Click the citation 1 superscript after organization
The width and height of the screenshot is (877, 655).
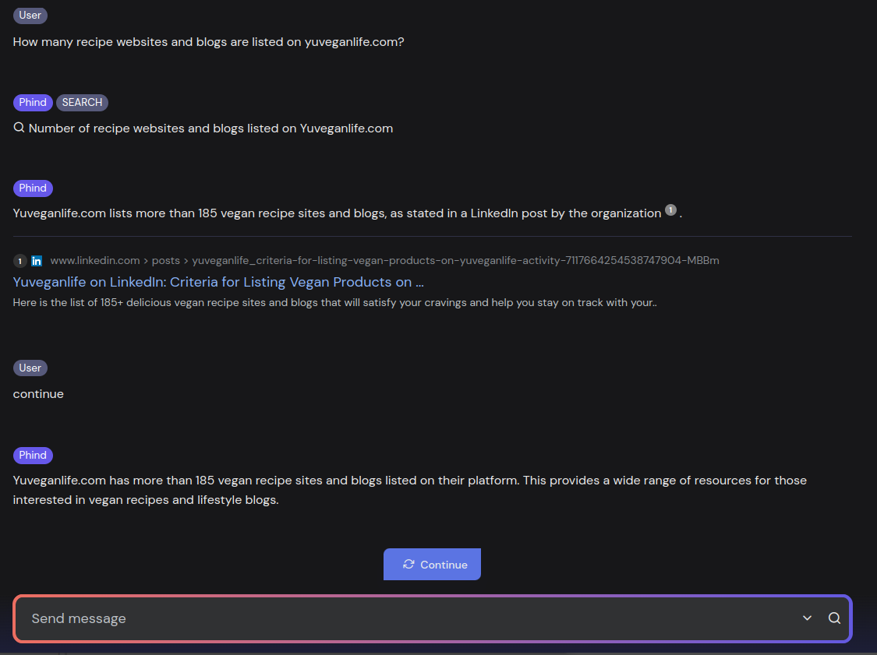click(670, 210)
